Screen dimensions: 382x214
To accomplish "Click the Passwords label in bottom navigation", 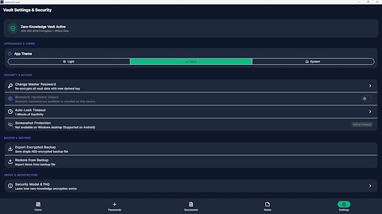I will tap(115, 210).
